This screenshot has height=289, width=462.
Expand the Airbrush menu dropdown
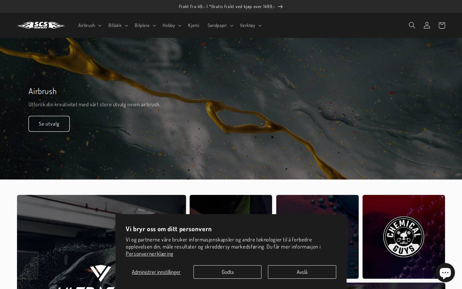click(90, 25)
